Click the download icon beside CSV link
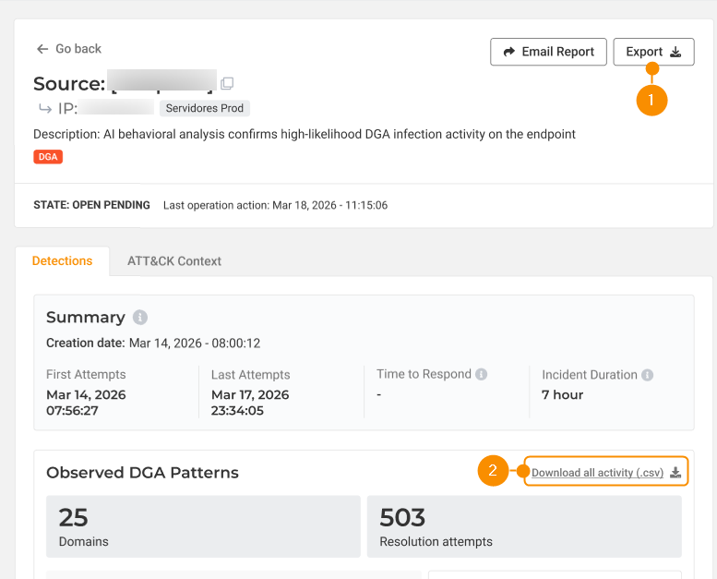 [x=675, y=473]
